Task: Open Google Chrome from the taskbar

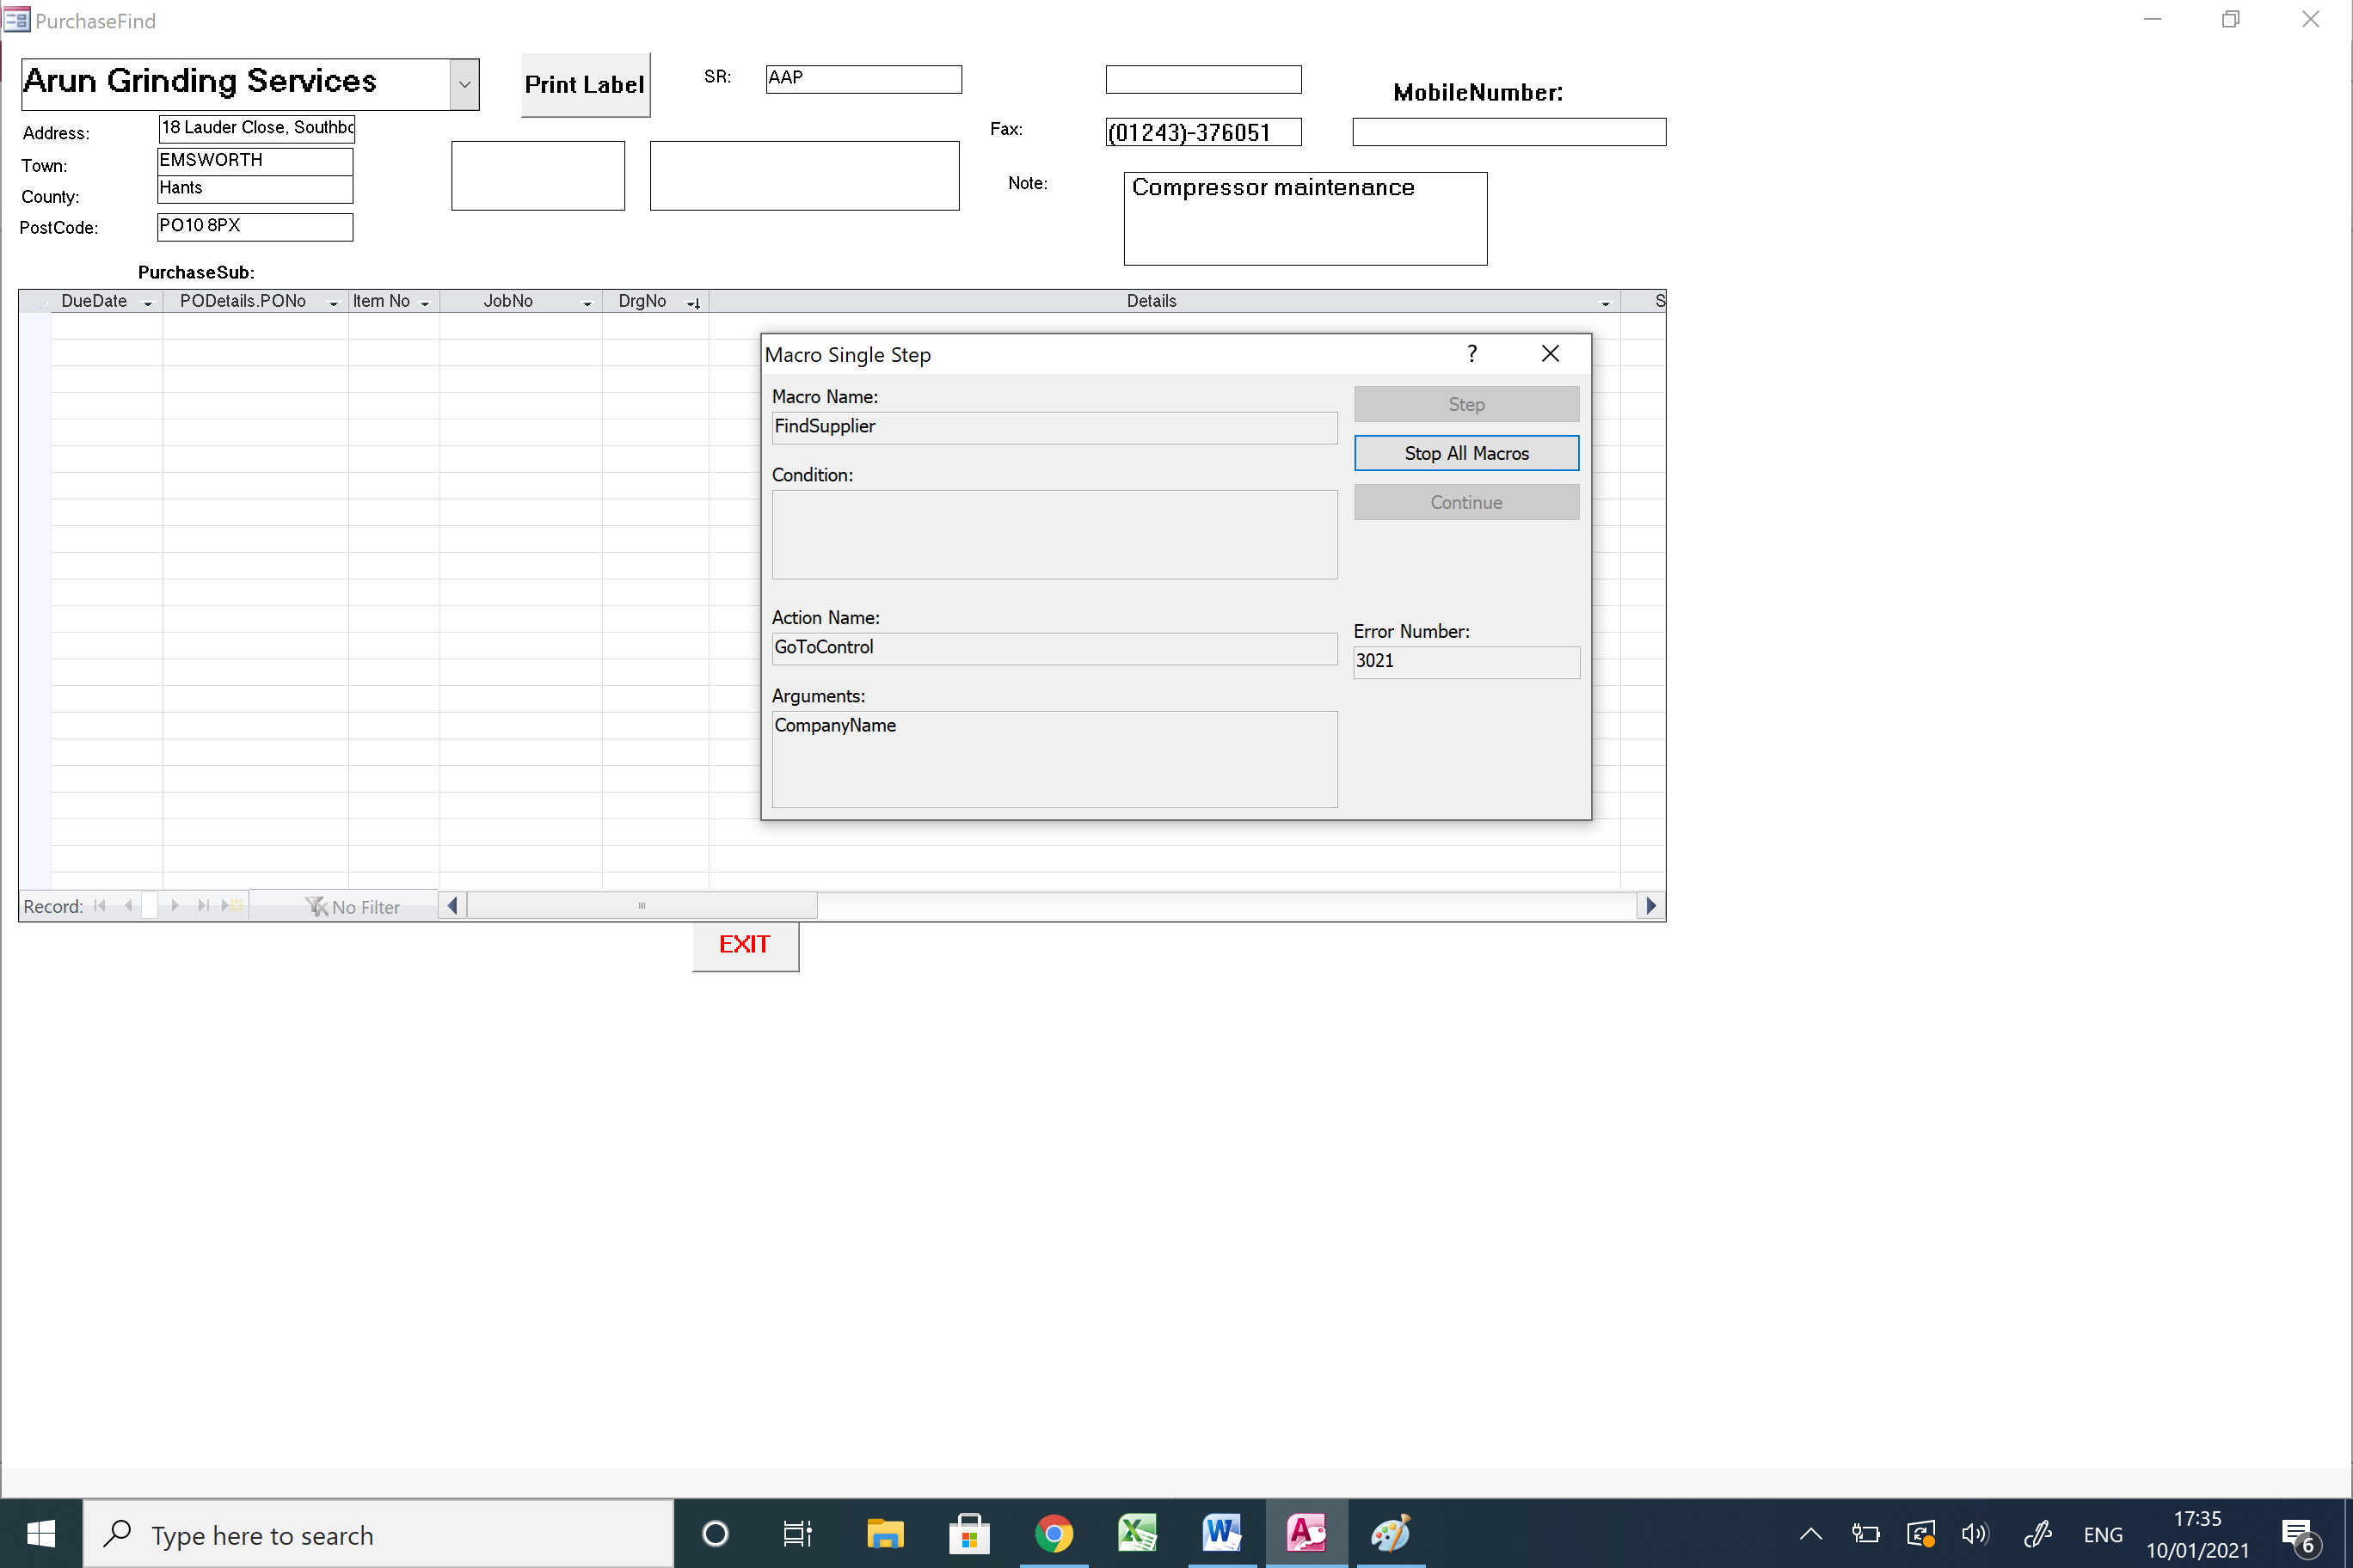Action: click(1054, 1533)
